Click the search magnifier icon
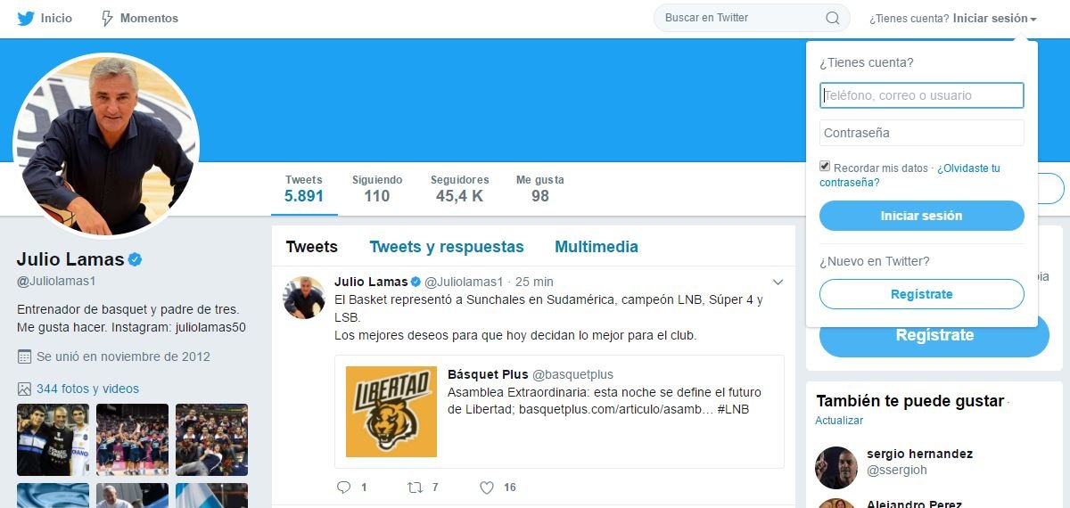 832,18
